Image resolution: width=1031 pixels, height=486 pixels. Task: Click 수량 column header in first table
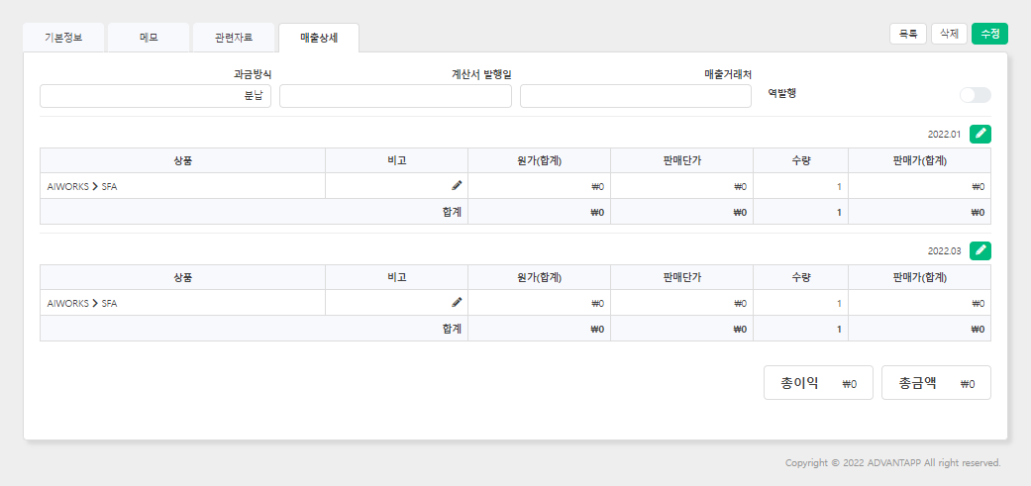801,161
